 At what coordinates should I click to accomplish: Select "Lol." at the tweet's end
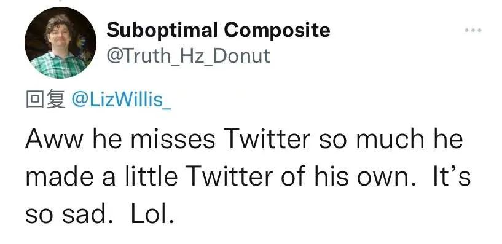tap(152, 215)
